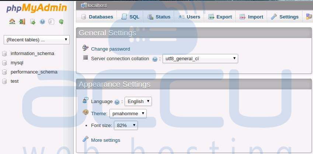Click the Theme palette icon
Image resolution: width=313 pixels, height=154 pixels.
point(86,112)
